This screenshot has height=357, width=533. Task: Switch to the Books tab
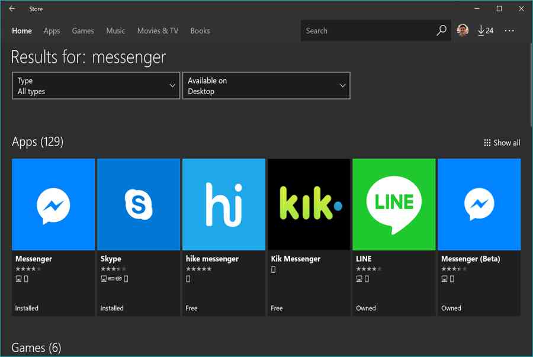(200, 31)
